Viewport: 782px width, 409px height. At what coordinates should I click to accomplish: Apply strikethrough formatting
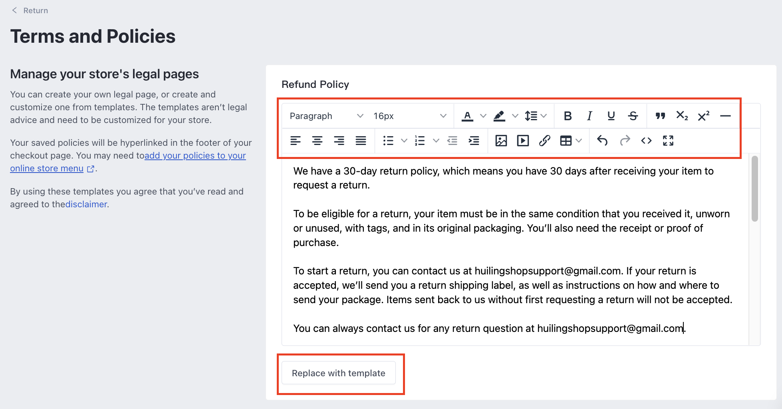(x=633, y=116)
